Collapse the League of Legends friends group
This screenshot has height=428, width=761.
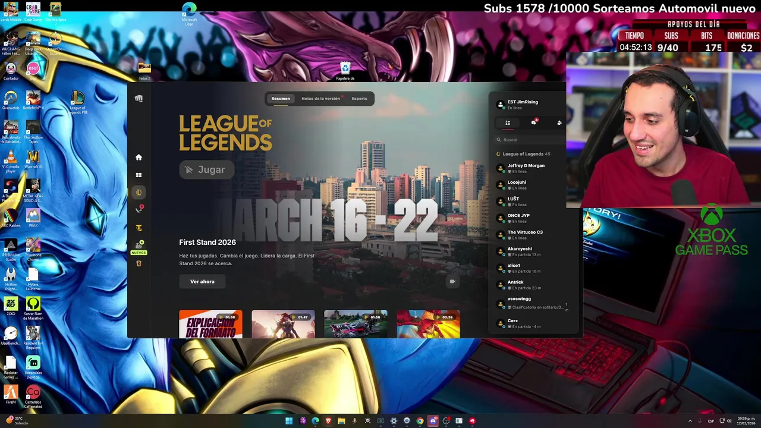click(523, 154)
